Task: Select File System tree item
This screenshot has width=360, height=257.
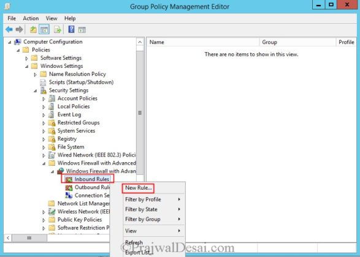Action: point(71,147)
